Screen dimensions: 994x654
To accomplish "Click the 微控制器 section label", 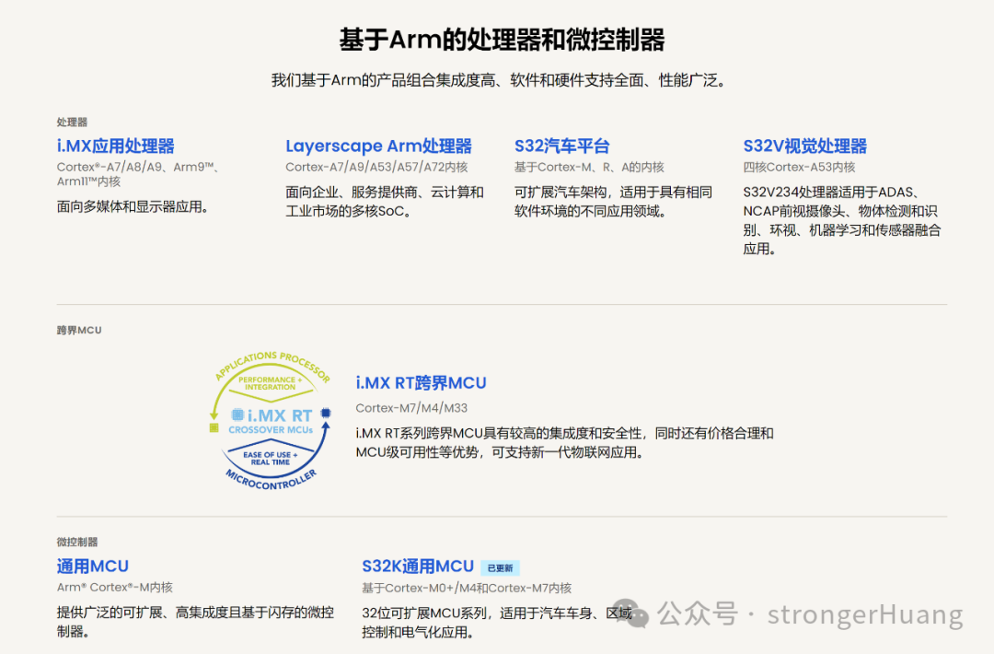I will tap(79, 543).
